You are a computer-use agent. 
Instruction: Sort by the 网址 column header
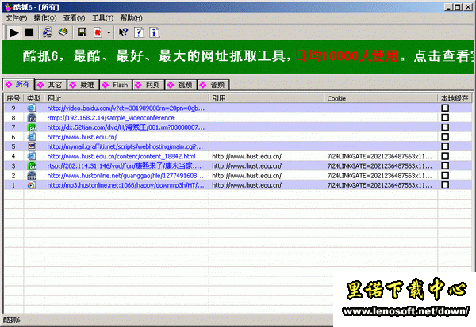[126, 98]
